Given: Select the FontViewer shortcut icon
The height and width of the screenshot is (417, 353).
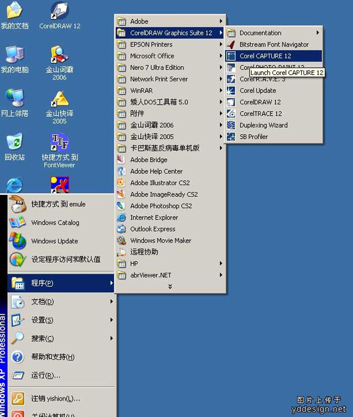Looking at the screenshot, I should coord(60,142).
